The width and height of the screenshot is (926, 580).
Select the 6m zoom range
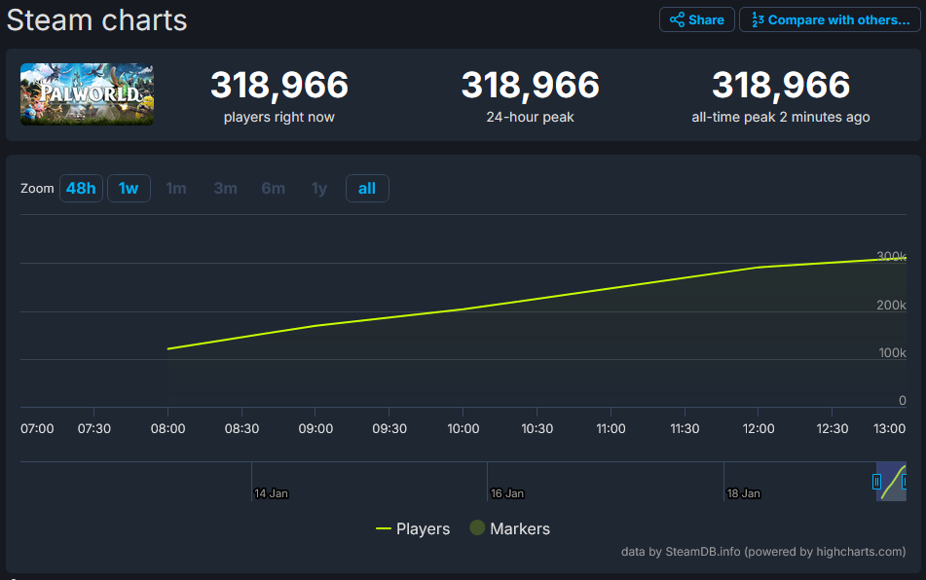click(273, 188)
